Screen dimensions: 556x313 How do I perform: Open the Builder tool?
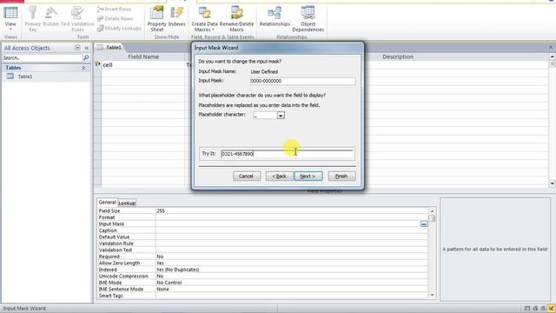(x=51, y=17)
